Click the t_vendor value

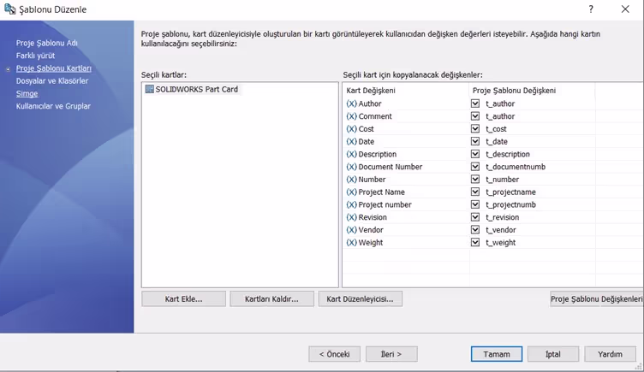pos(501,230)
